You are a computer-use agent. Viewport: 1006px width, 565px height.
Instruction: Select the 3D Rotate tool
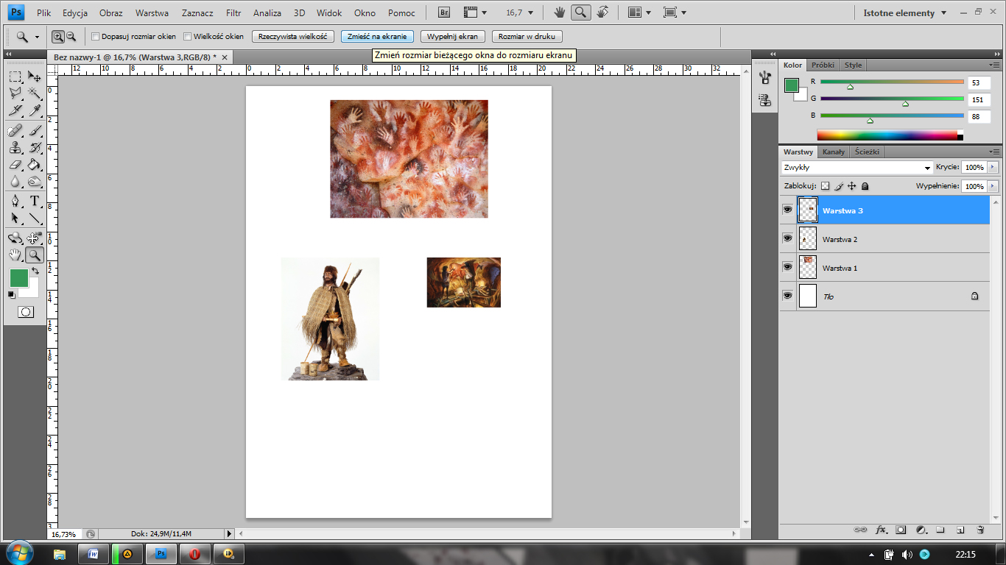coord(15,238)
